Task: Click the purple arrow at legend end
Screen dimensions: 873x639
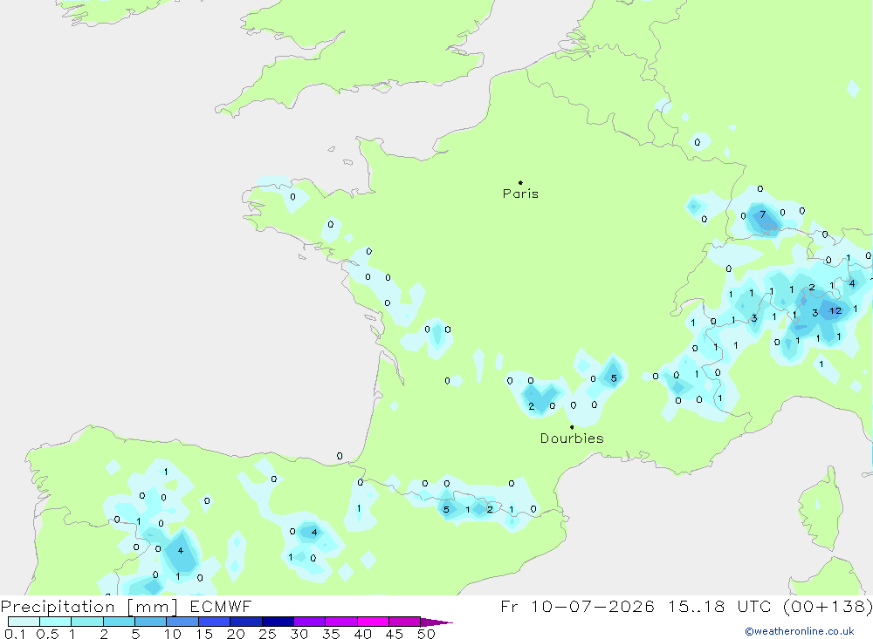Action: click(x=436, y=622)
